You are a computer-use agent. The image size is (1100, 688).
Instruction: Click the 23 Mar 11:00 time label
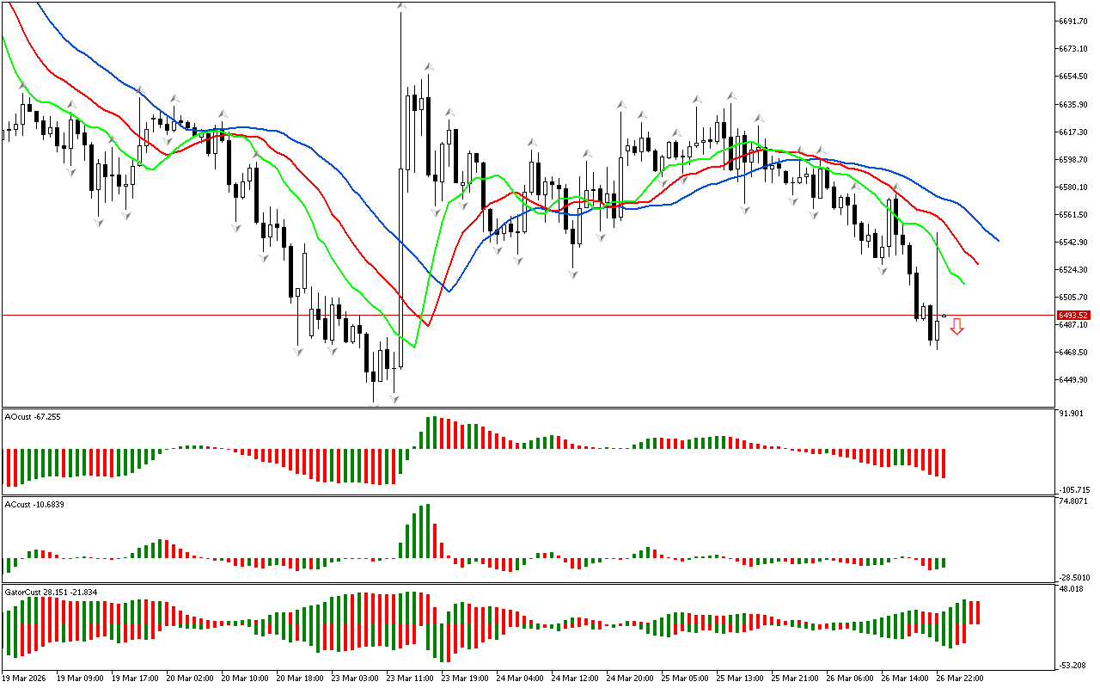tap(409, 678)
